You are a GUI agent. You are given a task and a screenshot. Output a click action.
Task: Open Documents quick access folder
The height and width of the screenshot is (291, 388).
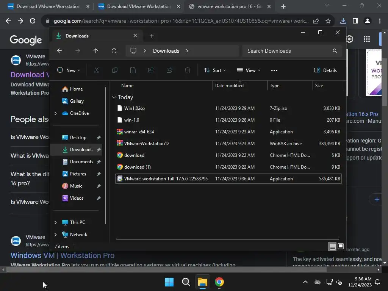click(x=82, y=162)
